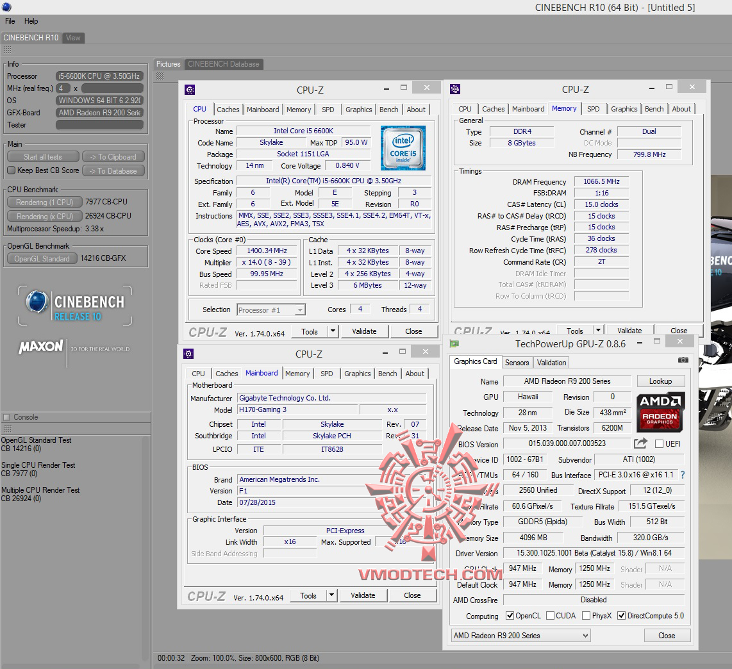
Task: Click '1066.5 MHz' DRAM frequency value
Action: click(601, 181)
